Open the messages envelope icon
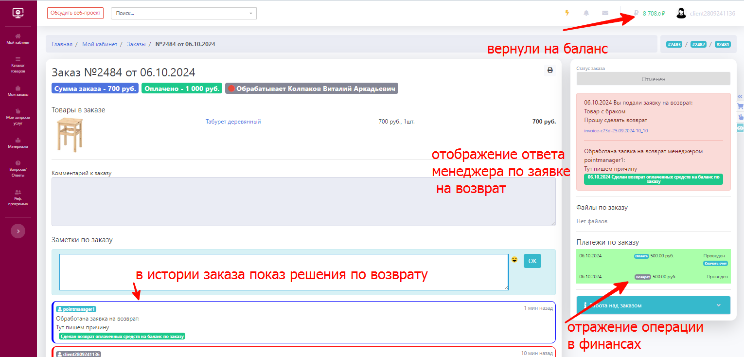Screen dimensions: 744x357 coord(605,13)
